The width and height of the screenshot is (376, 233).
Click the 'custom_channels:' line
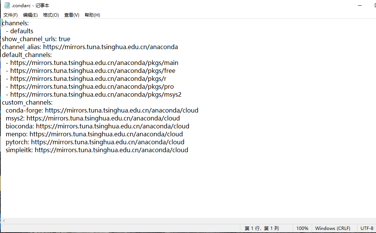(x=27, y=102)
